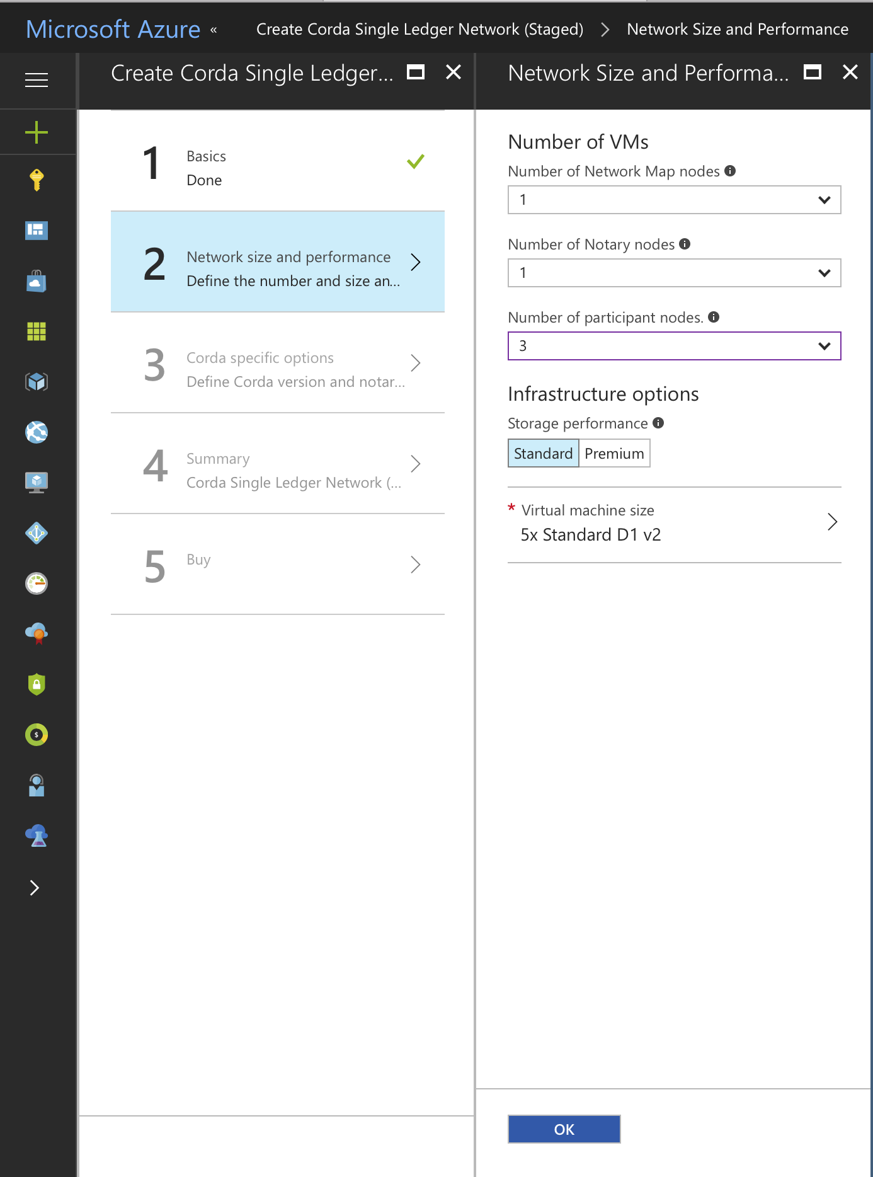Click the Microsoft Azure logo

click(113, 29)
